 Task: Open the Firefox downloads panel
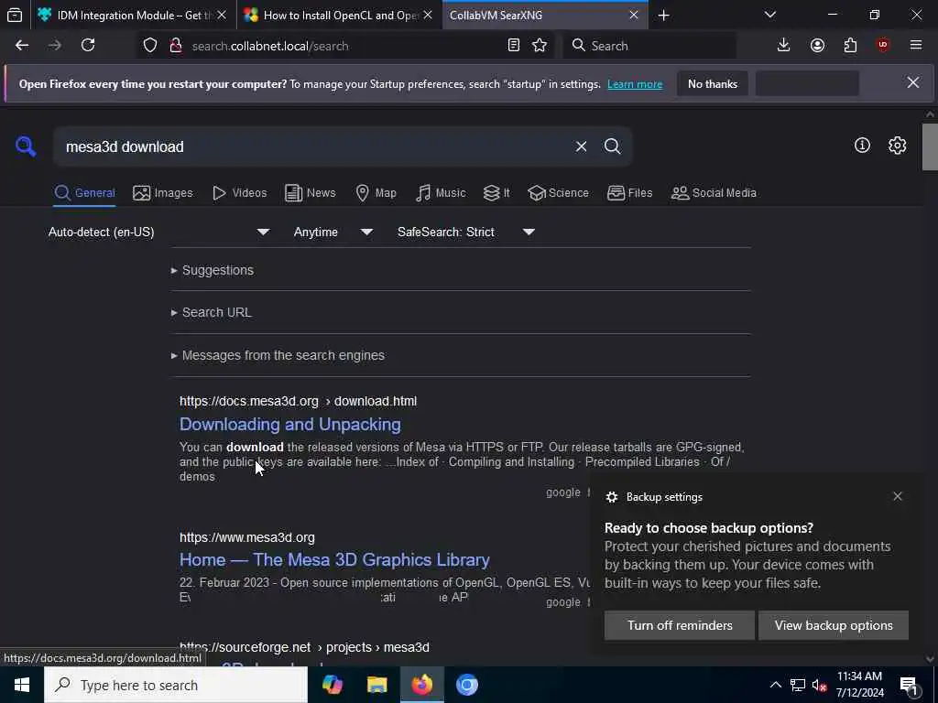tap(784, 46)
